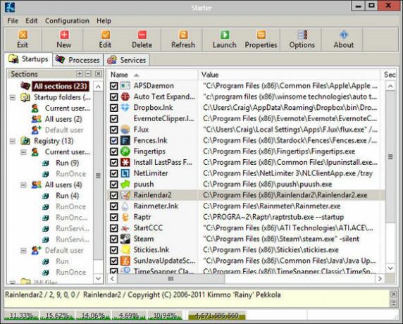The height and width of the screenshot is (324, 403).
Task: Open the Configuration menu
Action: click(x=67, y=21)
